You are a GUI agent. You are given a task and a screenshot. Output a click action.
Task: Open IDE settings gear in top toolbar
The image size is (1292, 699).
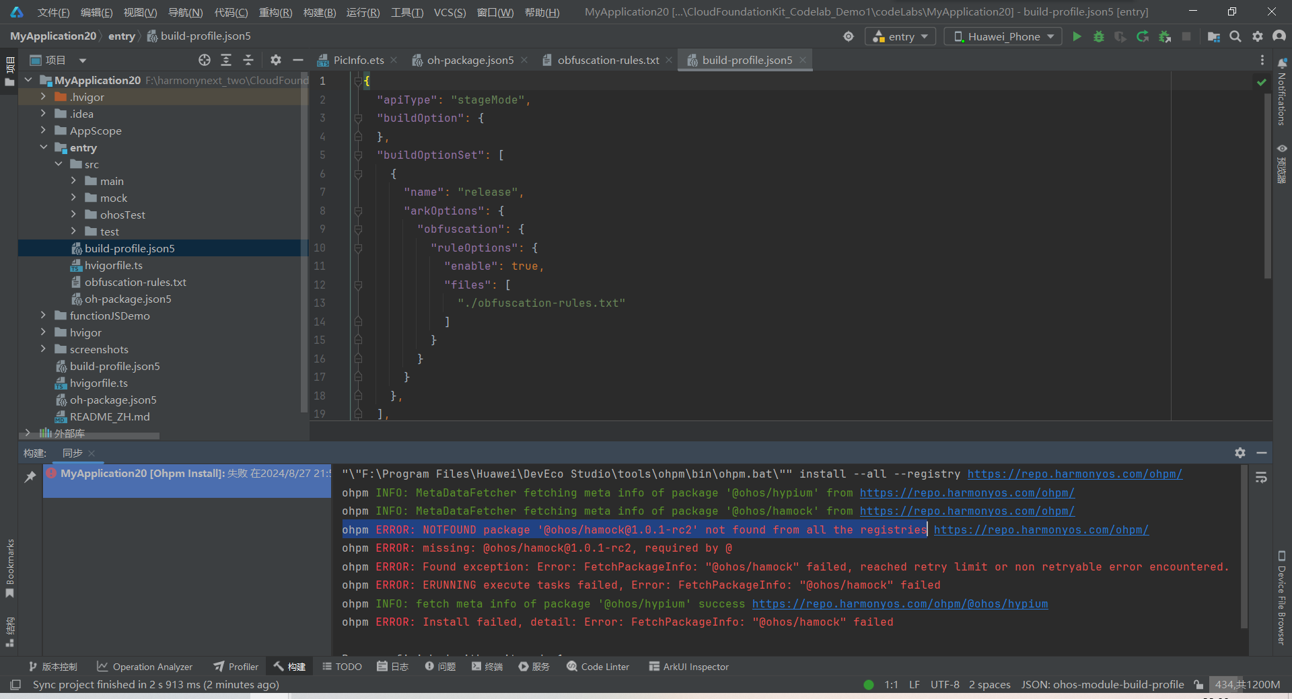point(1258,36)
